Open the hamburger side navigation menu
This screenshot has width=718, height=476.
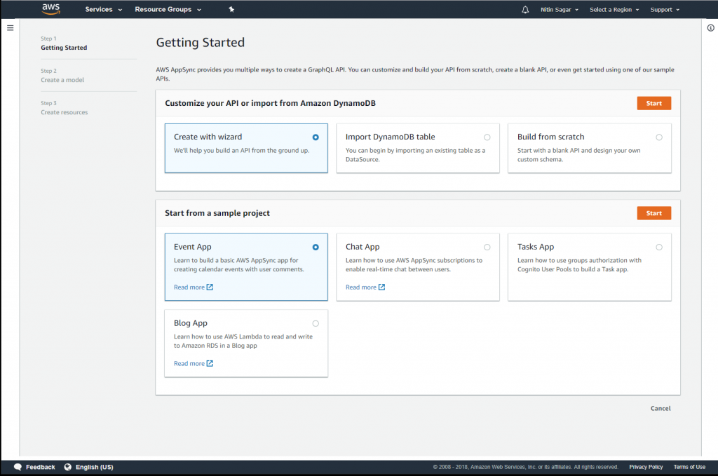(x=10, y=28)
